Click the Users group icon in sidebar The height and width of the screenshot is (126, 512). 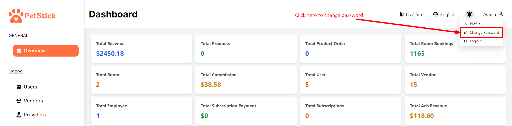tap(19, 87)
